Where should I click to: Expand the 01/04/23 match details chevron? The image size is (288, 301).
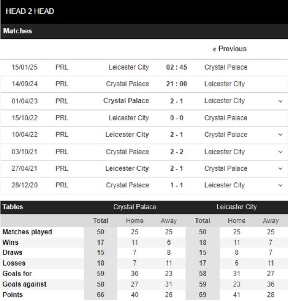(280, 101)
